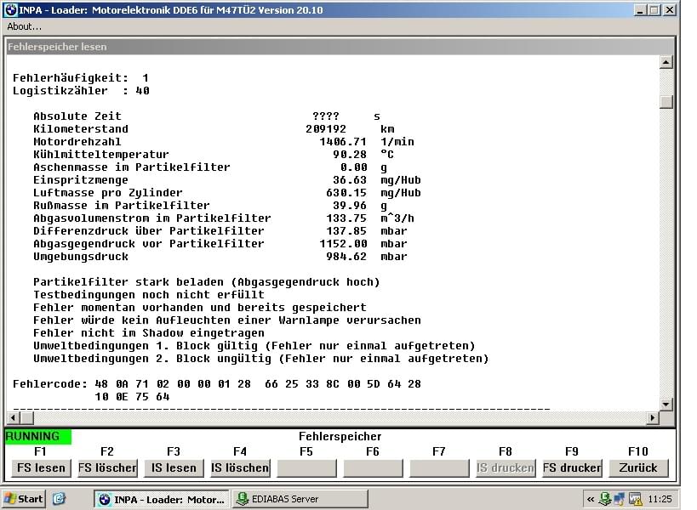
Task: Click Differenzdruck value 137.85
Action: tap(346, 231)
